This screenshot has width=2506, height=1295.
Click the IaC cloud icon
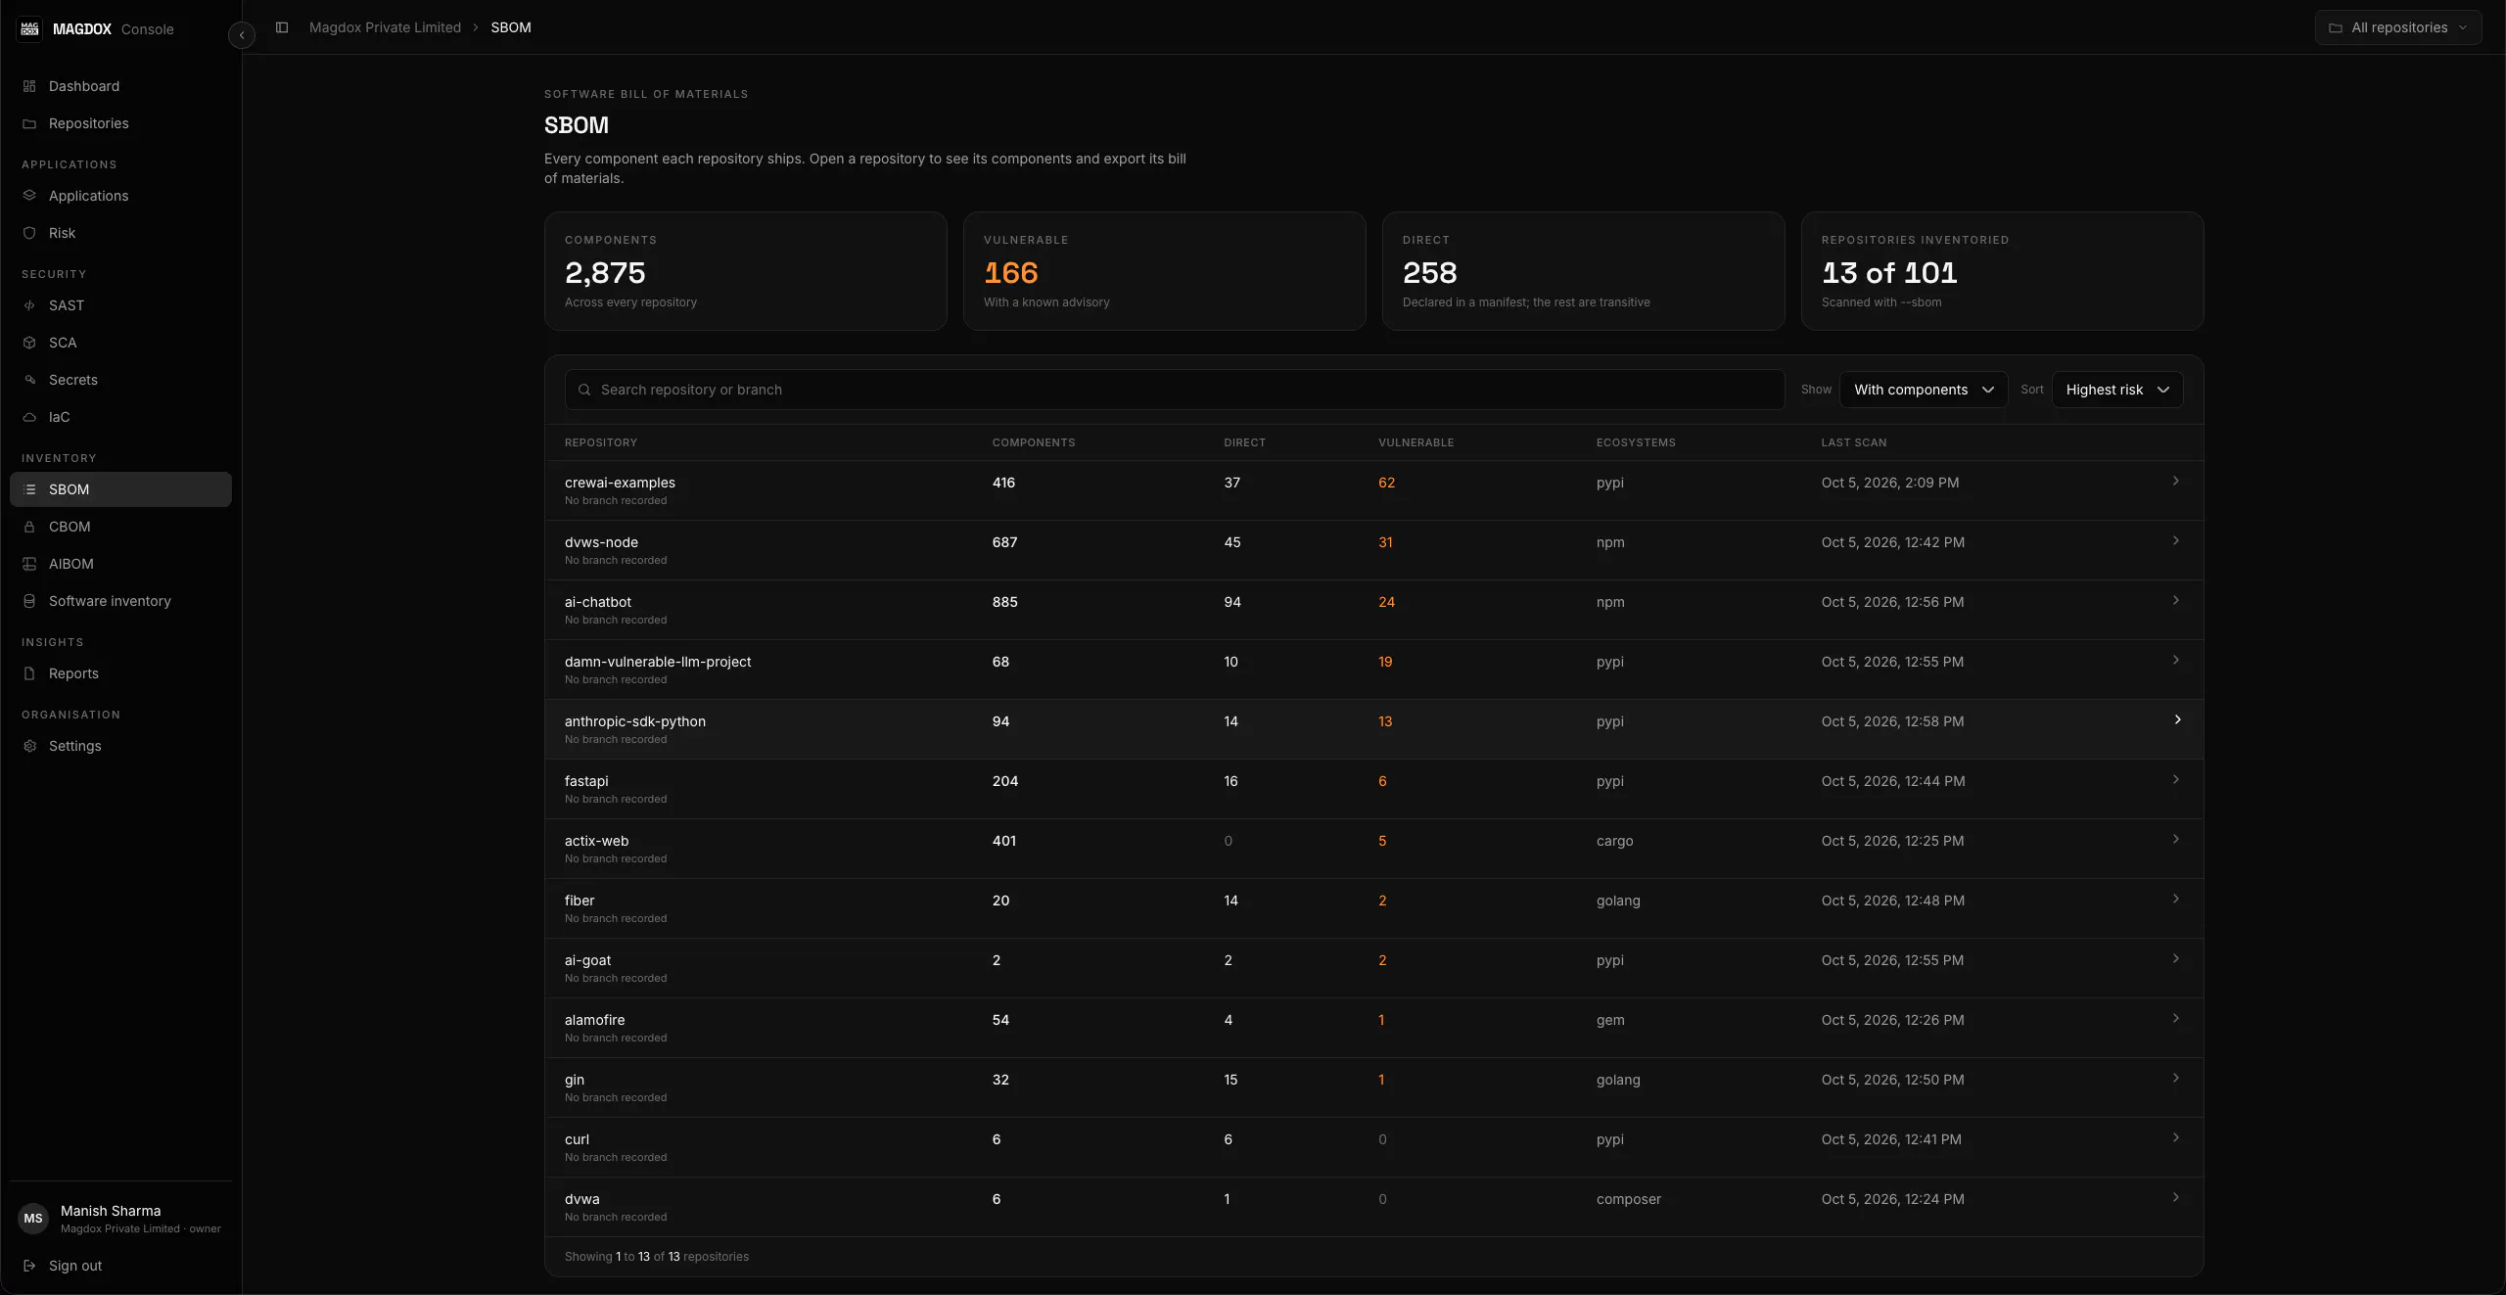pos(29,417)
